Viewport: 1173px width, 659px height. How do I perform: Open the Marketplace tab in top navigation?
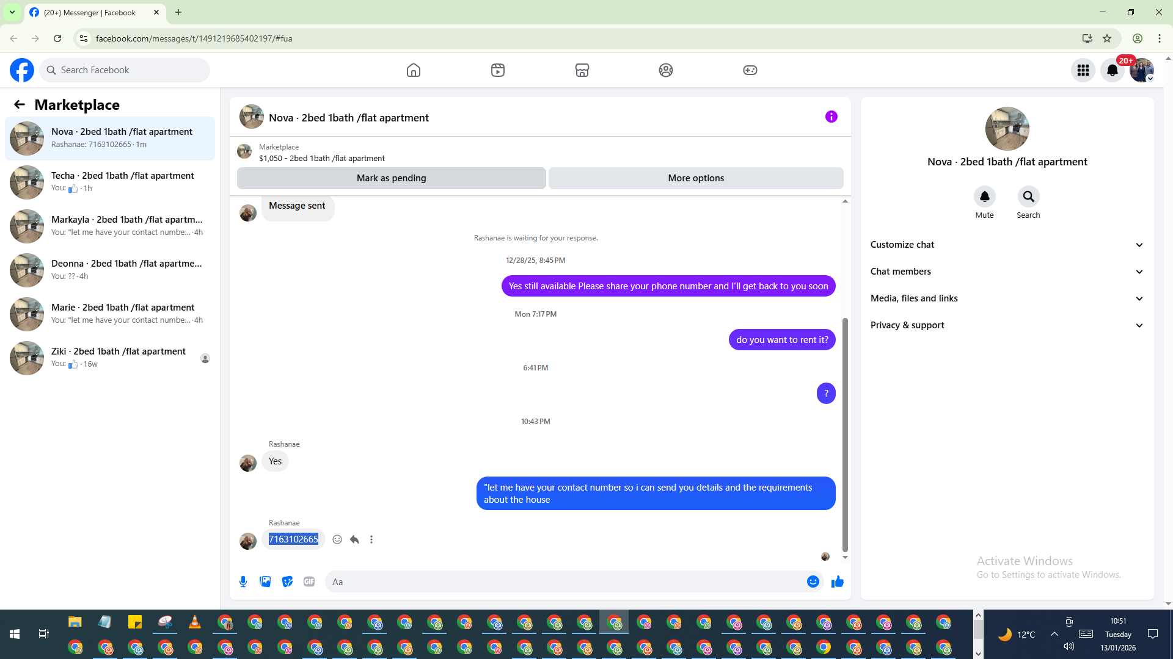582,70
